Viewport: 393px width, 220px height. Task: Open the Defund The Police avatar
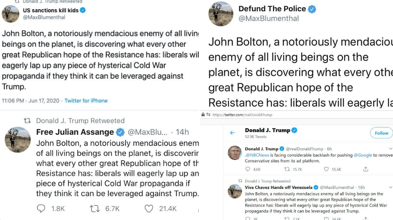click(x=221, y=14)
